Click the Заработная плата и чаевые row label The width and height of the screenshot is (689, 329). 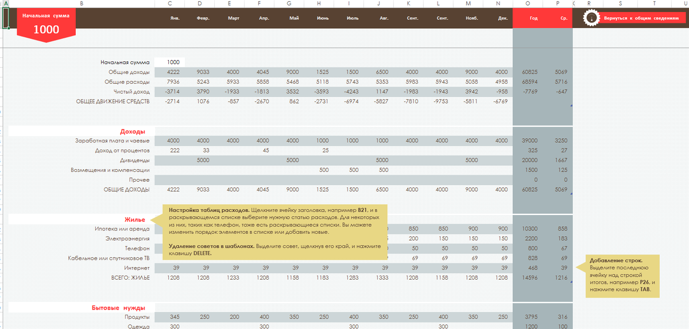[113, 140]
